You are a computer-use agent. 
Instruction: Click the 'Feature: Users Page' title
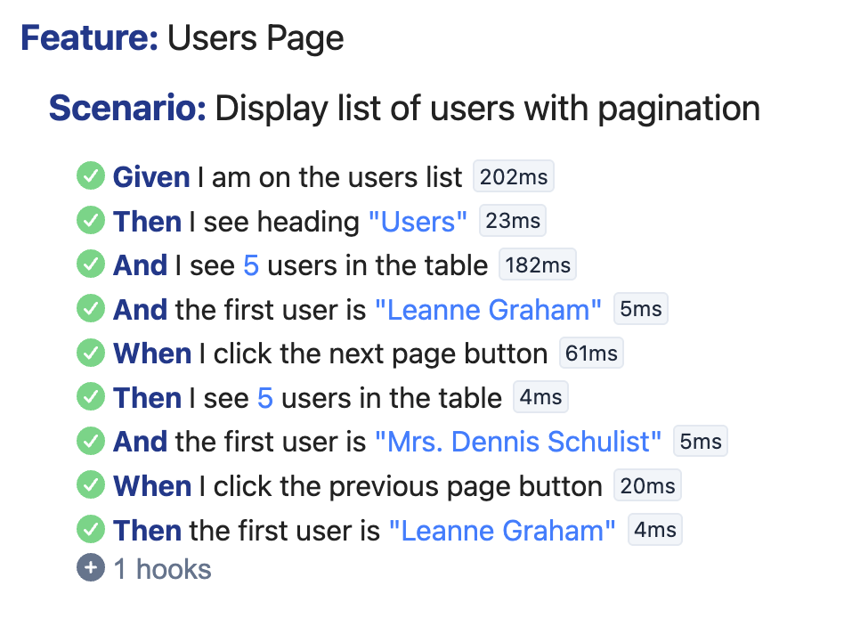point(182,38)
